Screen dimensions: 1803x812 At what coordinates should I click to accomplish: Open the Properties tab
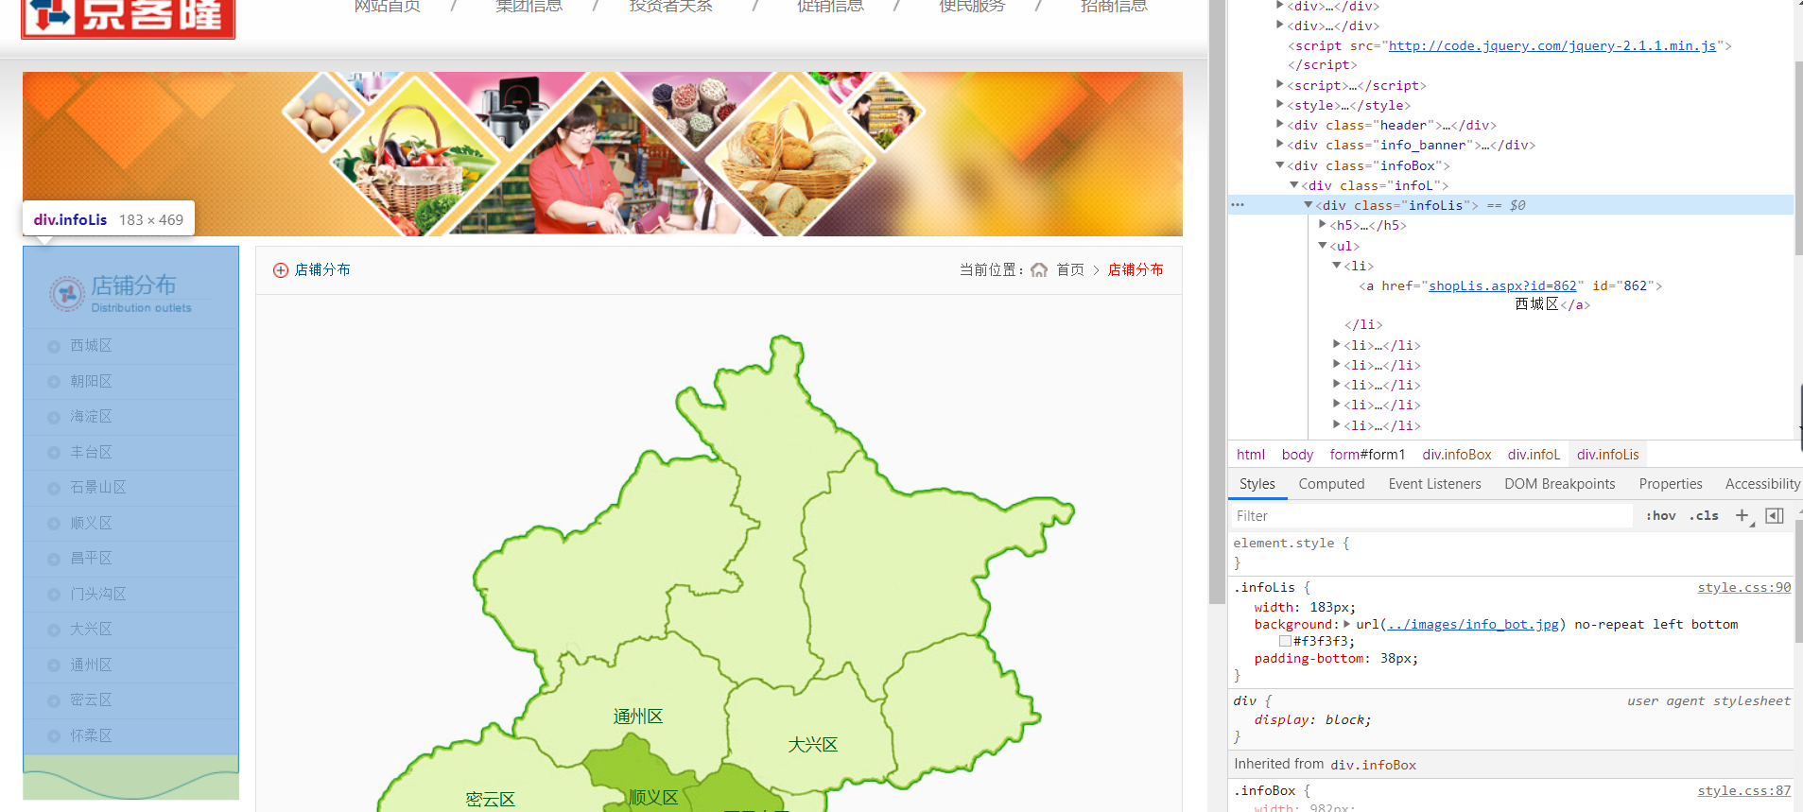[x=1671, y=484]
